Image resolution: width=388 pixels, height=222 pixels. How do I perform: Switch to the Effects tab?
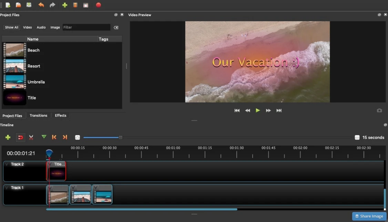[61, 115]
